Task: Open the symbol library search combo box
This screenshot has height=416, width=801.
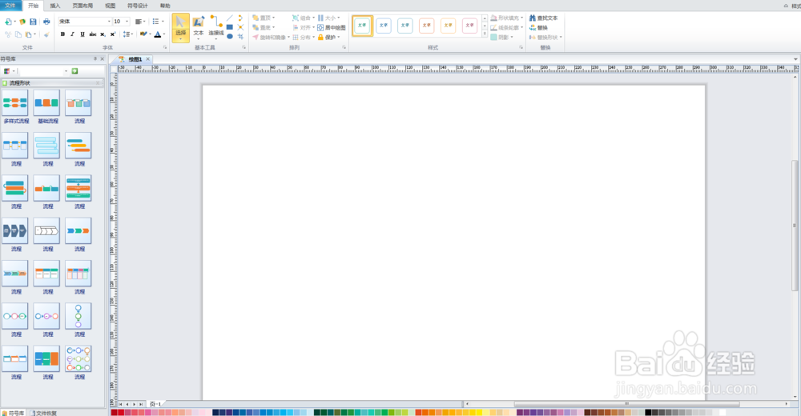Action: (x=43, y=71)
